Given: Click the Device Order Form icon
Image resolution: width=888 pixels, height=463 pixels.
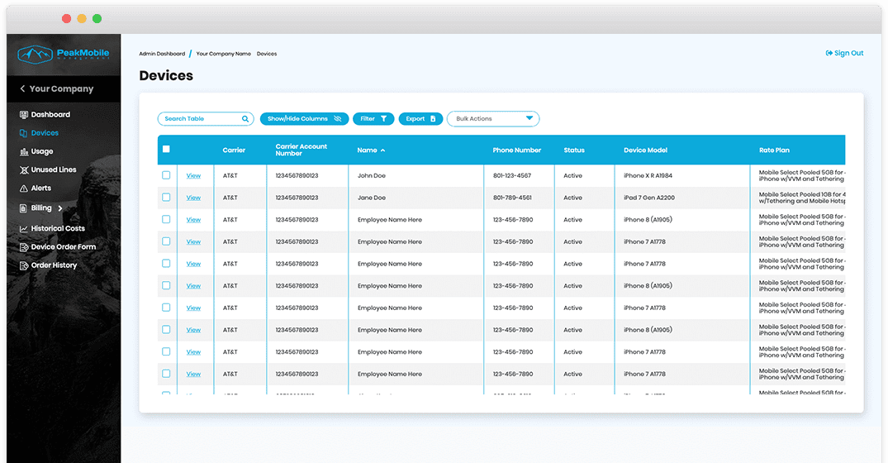Looking at the screenshot, I should click(x=24, y=247).
